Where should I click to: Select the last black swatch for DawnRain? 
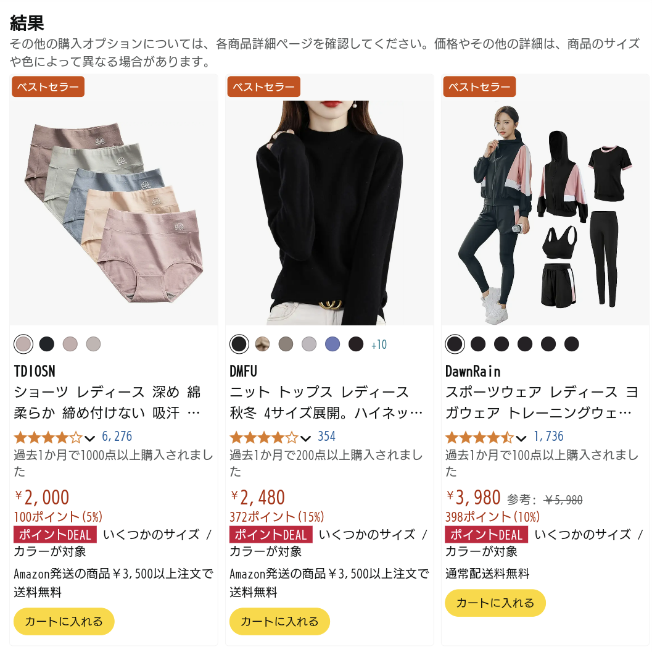click(x=571, y=344)
